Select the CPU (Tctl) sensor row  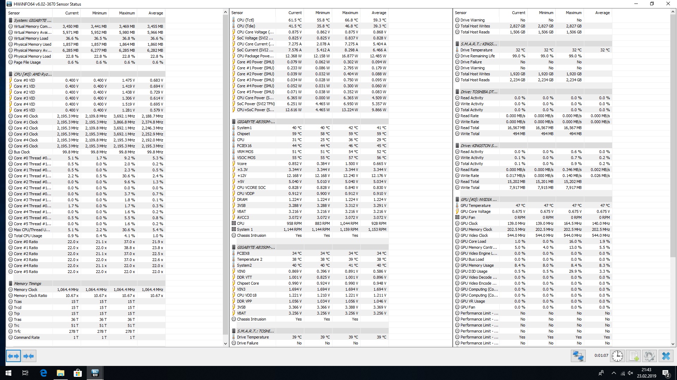(245, 20)
